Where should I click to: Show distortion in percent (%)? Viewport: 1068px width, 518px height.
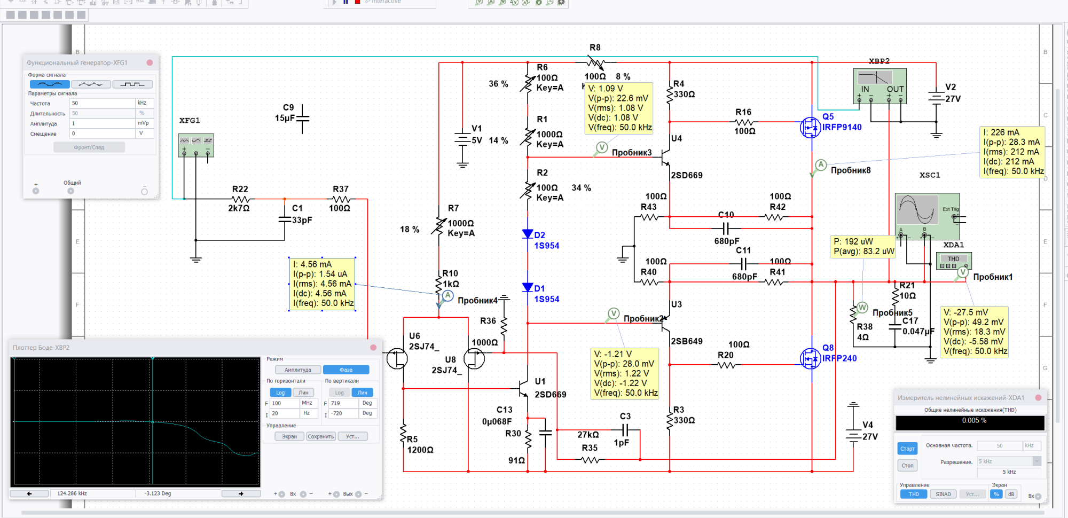point(996,494)
